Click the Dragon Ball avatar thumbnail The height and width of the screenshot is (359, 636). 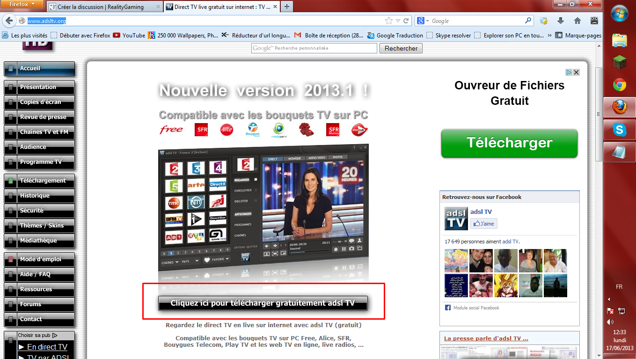click(x=505, y=286)
